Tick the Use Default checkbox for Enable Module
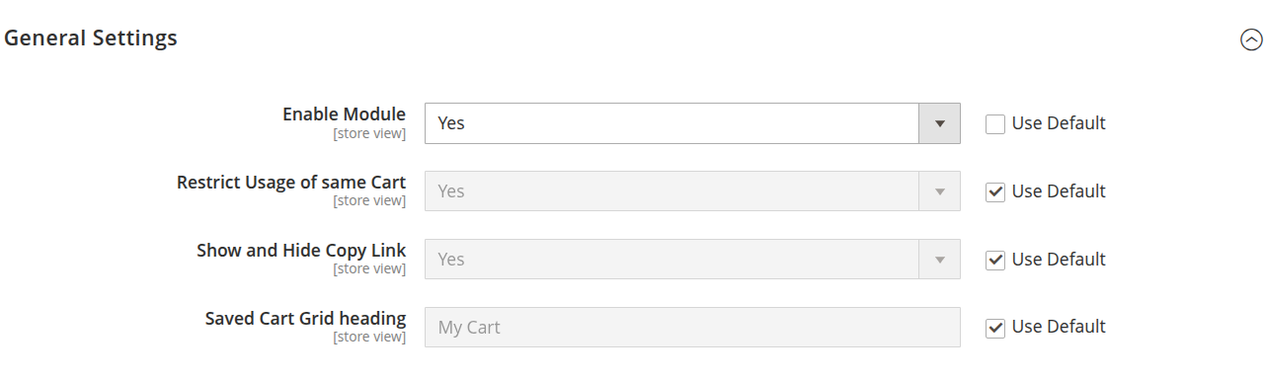This screenshot has width=1264, height=379. pyautogui.click(x=995, y=124)
